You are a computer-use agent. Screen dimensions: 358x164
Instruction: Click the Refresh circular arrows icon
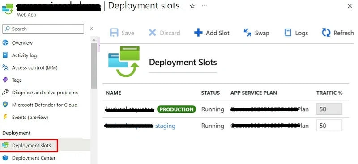click(x=326, y=33)
